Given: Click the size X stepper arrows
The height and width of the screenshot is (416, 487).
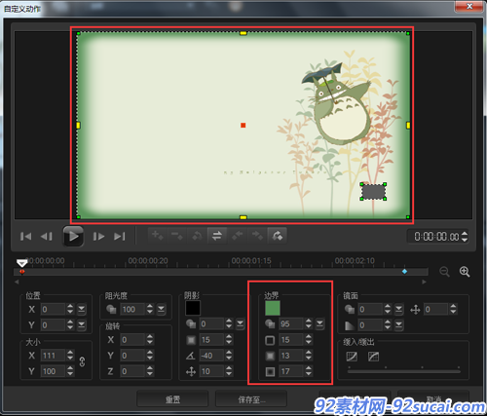Looking at the screenshot, I should (x=70, y=356).
